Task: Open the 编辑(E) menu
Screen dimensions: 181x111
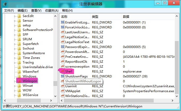Action: [22, 11]
